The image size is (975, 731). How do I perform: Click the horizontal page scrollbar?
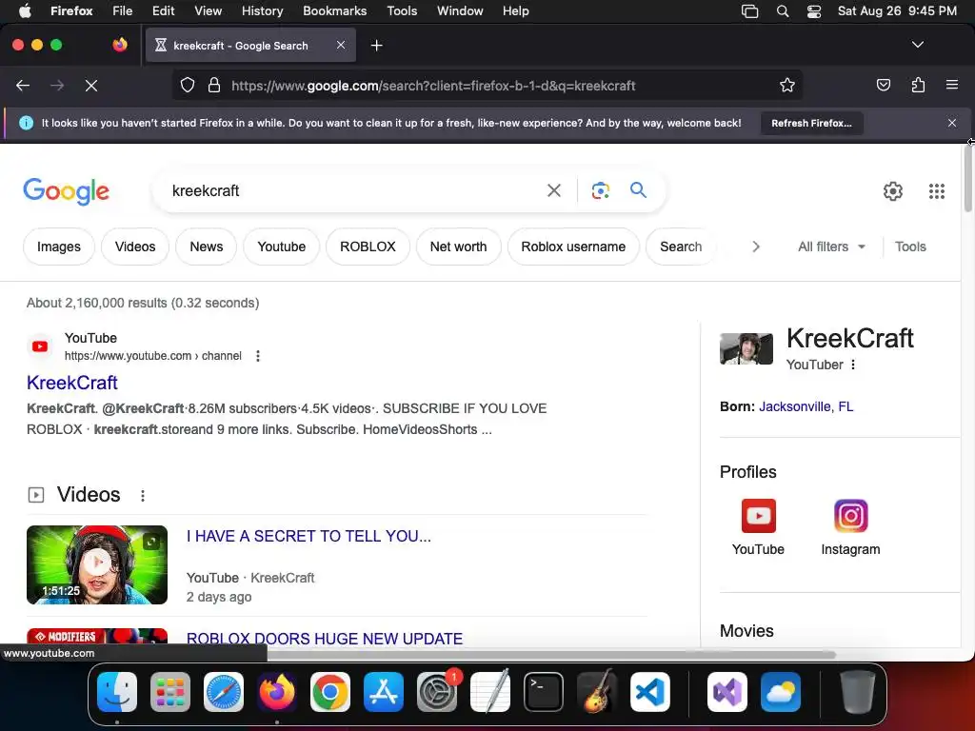551,655
